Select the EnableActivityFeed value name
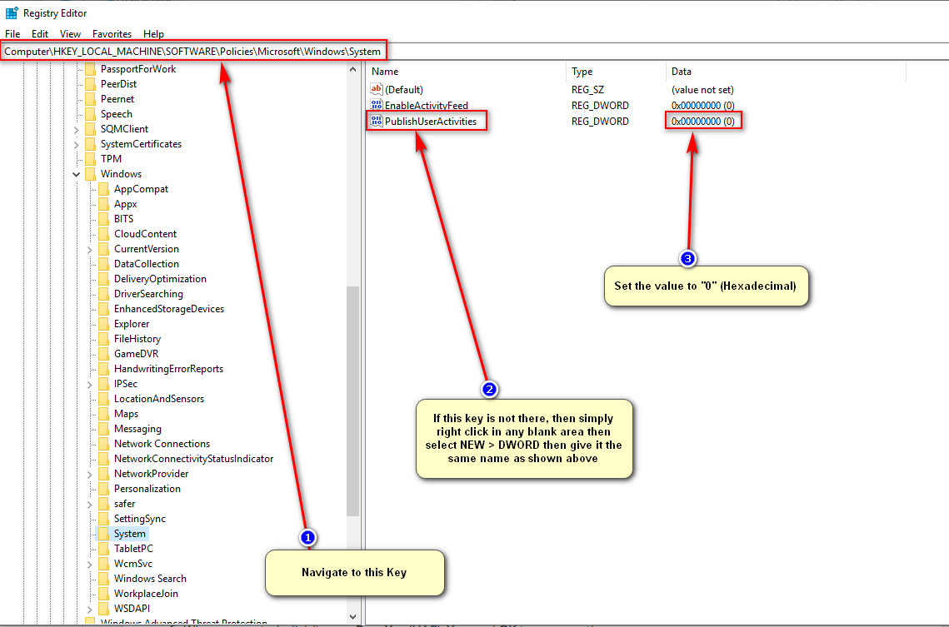 tap(427, 105)
